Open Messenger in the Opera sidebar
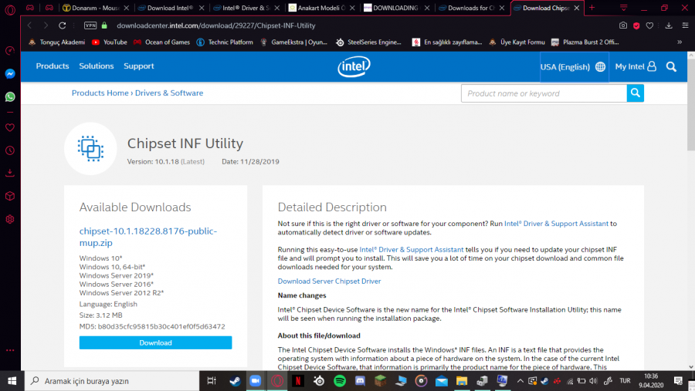The width and height of the screenshot is (695, 391). tap(10, 73)
